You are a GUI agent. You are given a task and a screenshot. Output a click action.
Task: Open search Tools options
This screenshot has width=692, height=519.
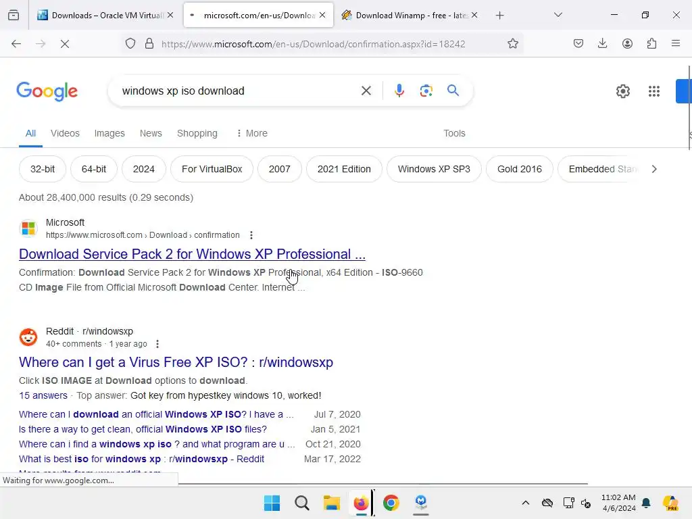point(454,133)
